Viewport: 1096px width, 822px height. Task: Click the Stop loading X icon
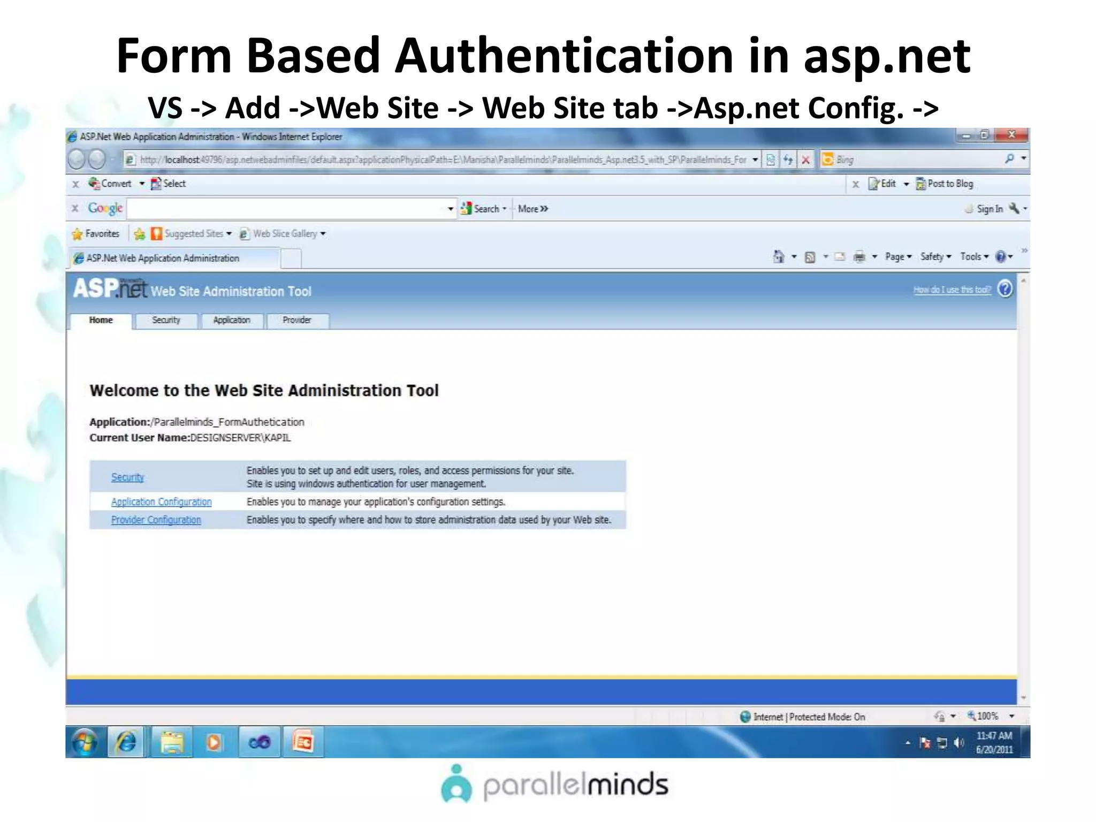click(805, 159)
